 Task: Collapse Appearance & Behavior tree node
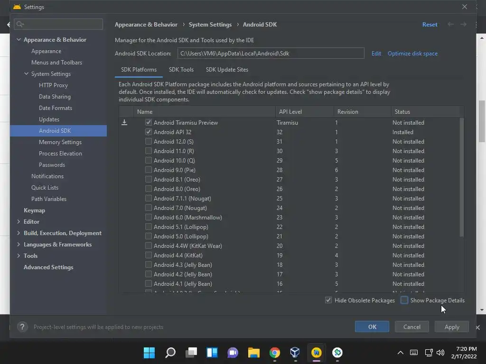[19, 40]
